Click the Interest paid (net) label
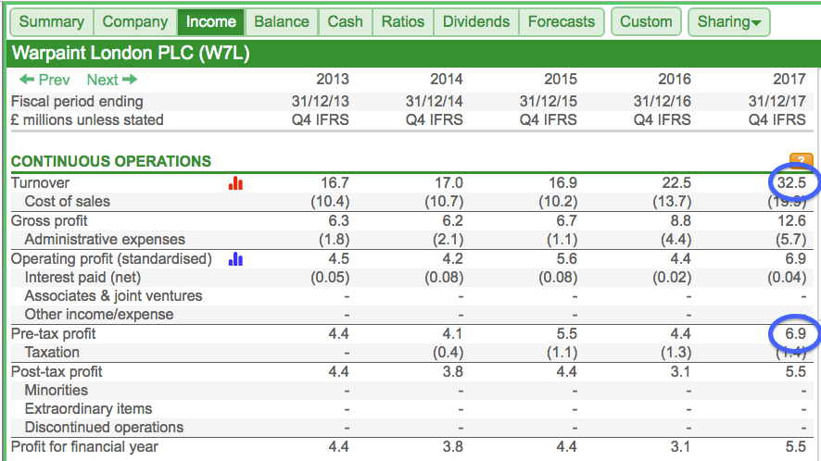 point(82,278)
